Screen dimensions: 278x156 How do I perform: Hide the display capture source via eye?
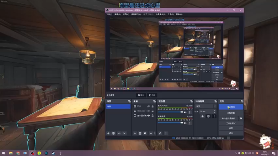(149, 115)
